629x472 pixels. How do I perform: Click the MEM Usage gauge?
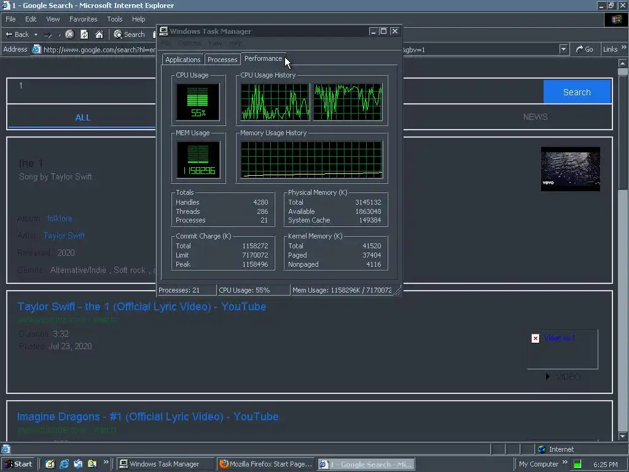[198, 159]
